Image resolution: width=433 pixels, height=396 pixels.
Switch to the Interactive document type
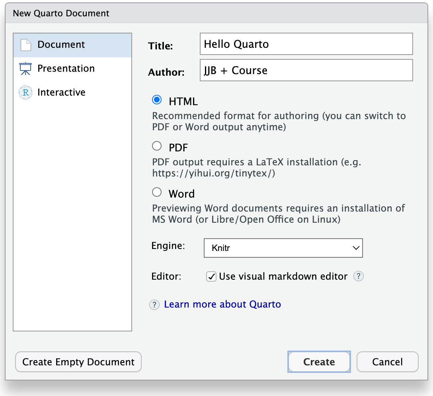(61, 92)
